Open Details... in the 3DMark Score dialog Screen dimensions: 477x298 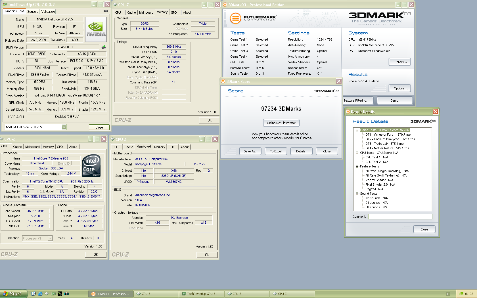pyautogui.click(x=302, y=151)
